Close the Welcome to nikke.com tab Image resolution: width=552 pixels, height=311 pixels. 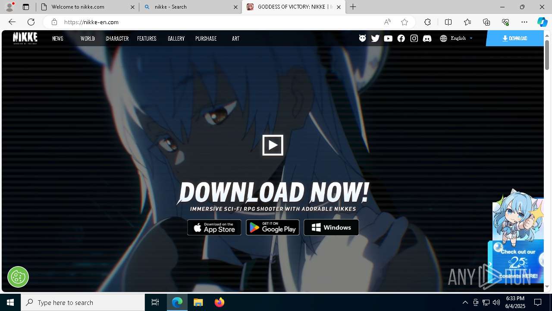pyautogui.click(x=133, y=7)
